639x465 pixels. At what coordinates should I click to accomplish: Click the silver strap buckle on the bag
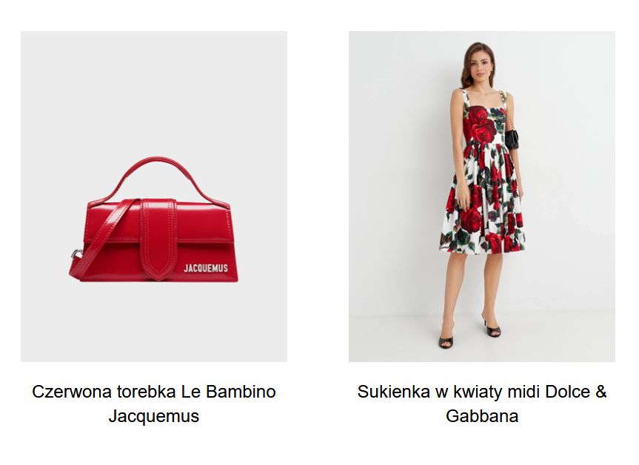76,254
